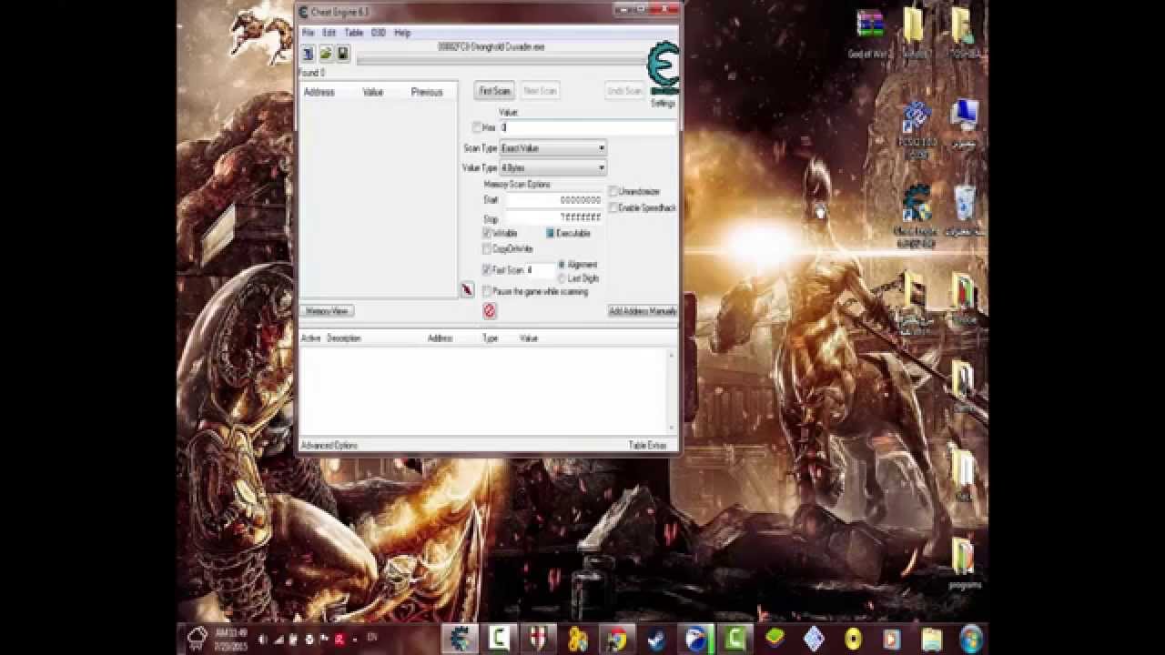Open the notepad icon in taskbar
Image resolution: width=1165 pixels, height=655 pixels.
click(931, 639)
